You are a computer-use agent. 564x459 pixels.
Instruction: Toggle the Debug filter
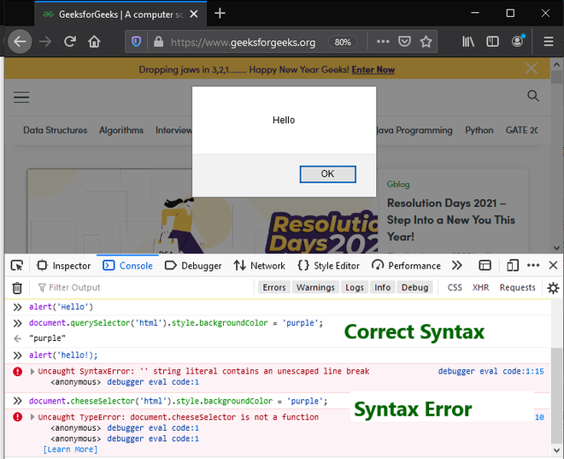[x=414, y=287]
